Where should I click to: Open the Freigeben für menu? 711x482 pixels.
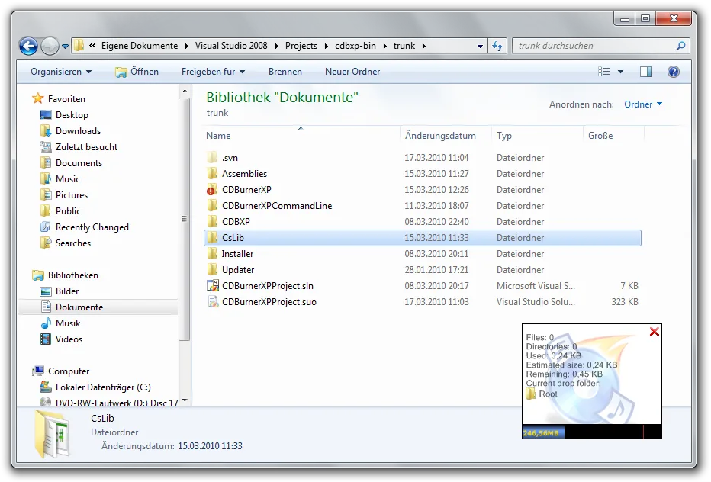[x=213, y=72]
